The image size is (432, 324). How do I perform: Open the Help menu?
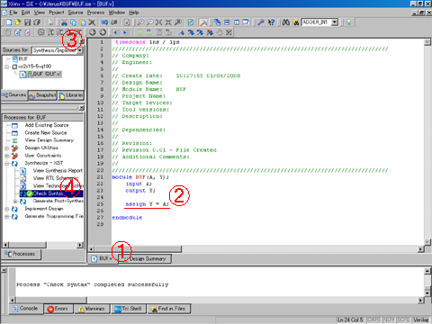(134, 13)
